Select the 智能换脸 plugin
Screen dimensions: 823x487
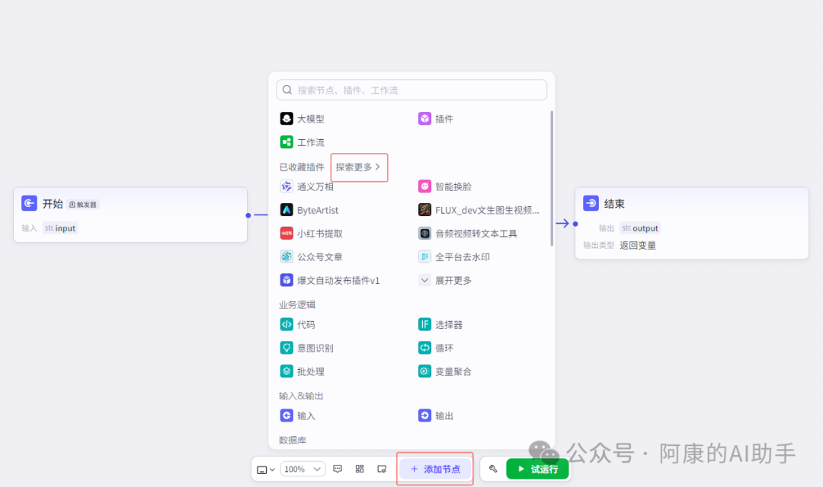(x=444, y=186)
